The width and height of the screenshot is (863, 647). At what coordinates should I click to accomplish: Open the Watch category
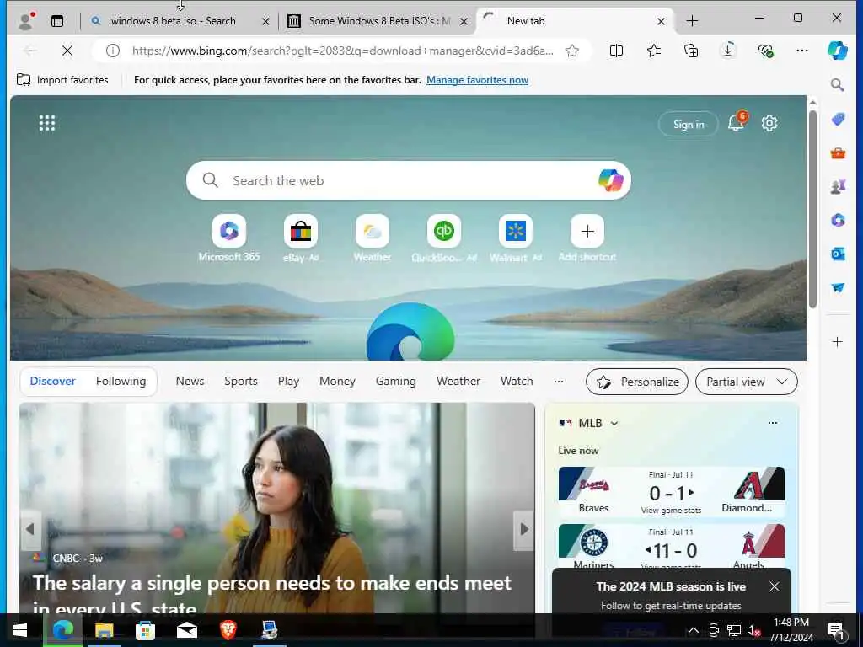pyautogui.click(x=517, y=381)
